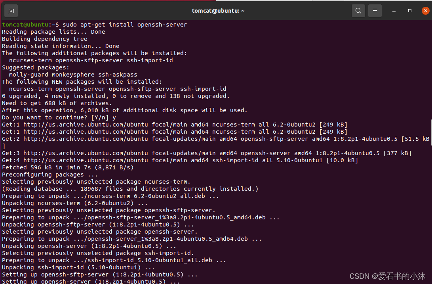Open the hamburger menu
The image size is (432, 284).
(375, 11)
